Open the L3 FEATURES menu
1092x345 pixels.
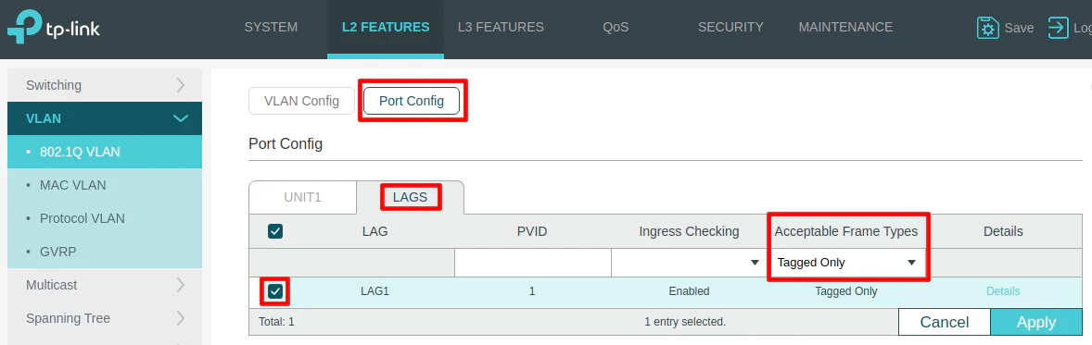pyautogui.click(x=501, y=28)
